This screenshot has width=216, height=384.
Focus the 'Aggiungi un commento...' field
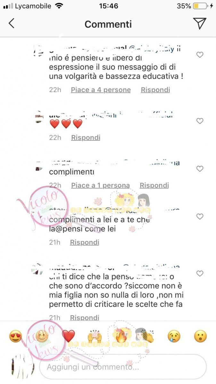(x=123, y=367)
